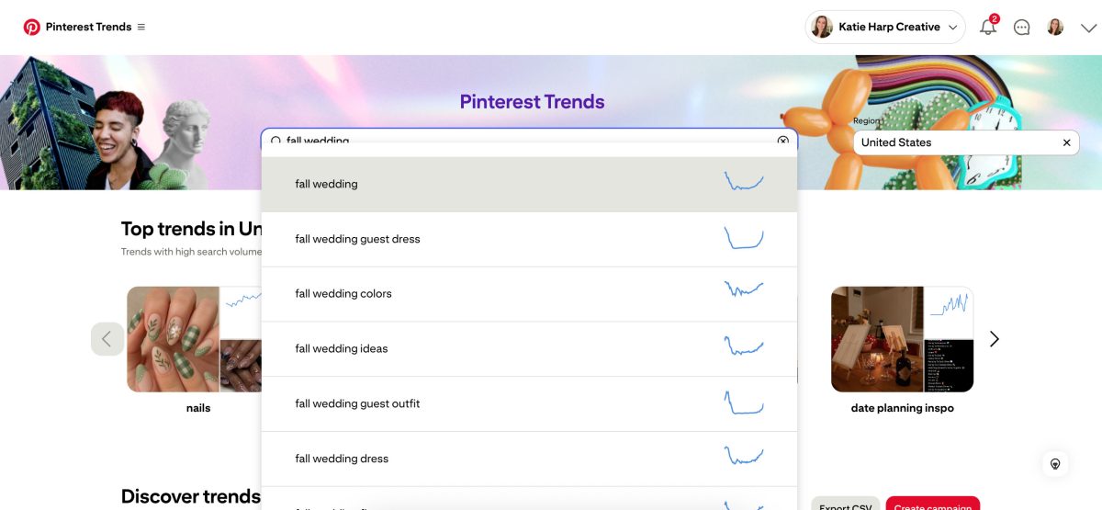This screenshot has width=1102, height=510.
Task: Click the Pinterest logo icon
Action: pyautogui.click(x=32, y=27)
